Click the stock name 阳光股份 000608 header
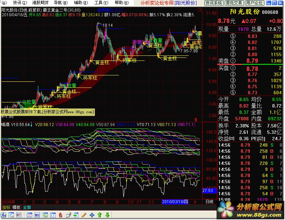The width and height of the screenshot is (285, 220). point(254,12)
